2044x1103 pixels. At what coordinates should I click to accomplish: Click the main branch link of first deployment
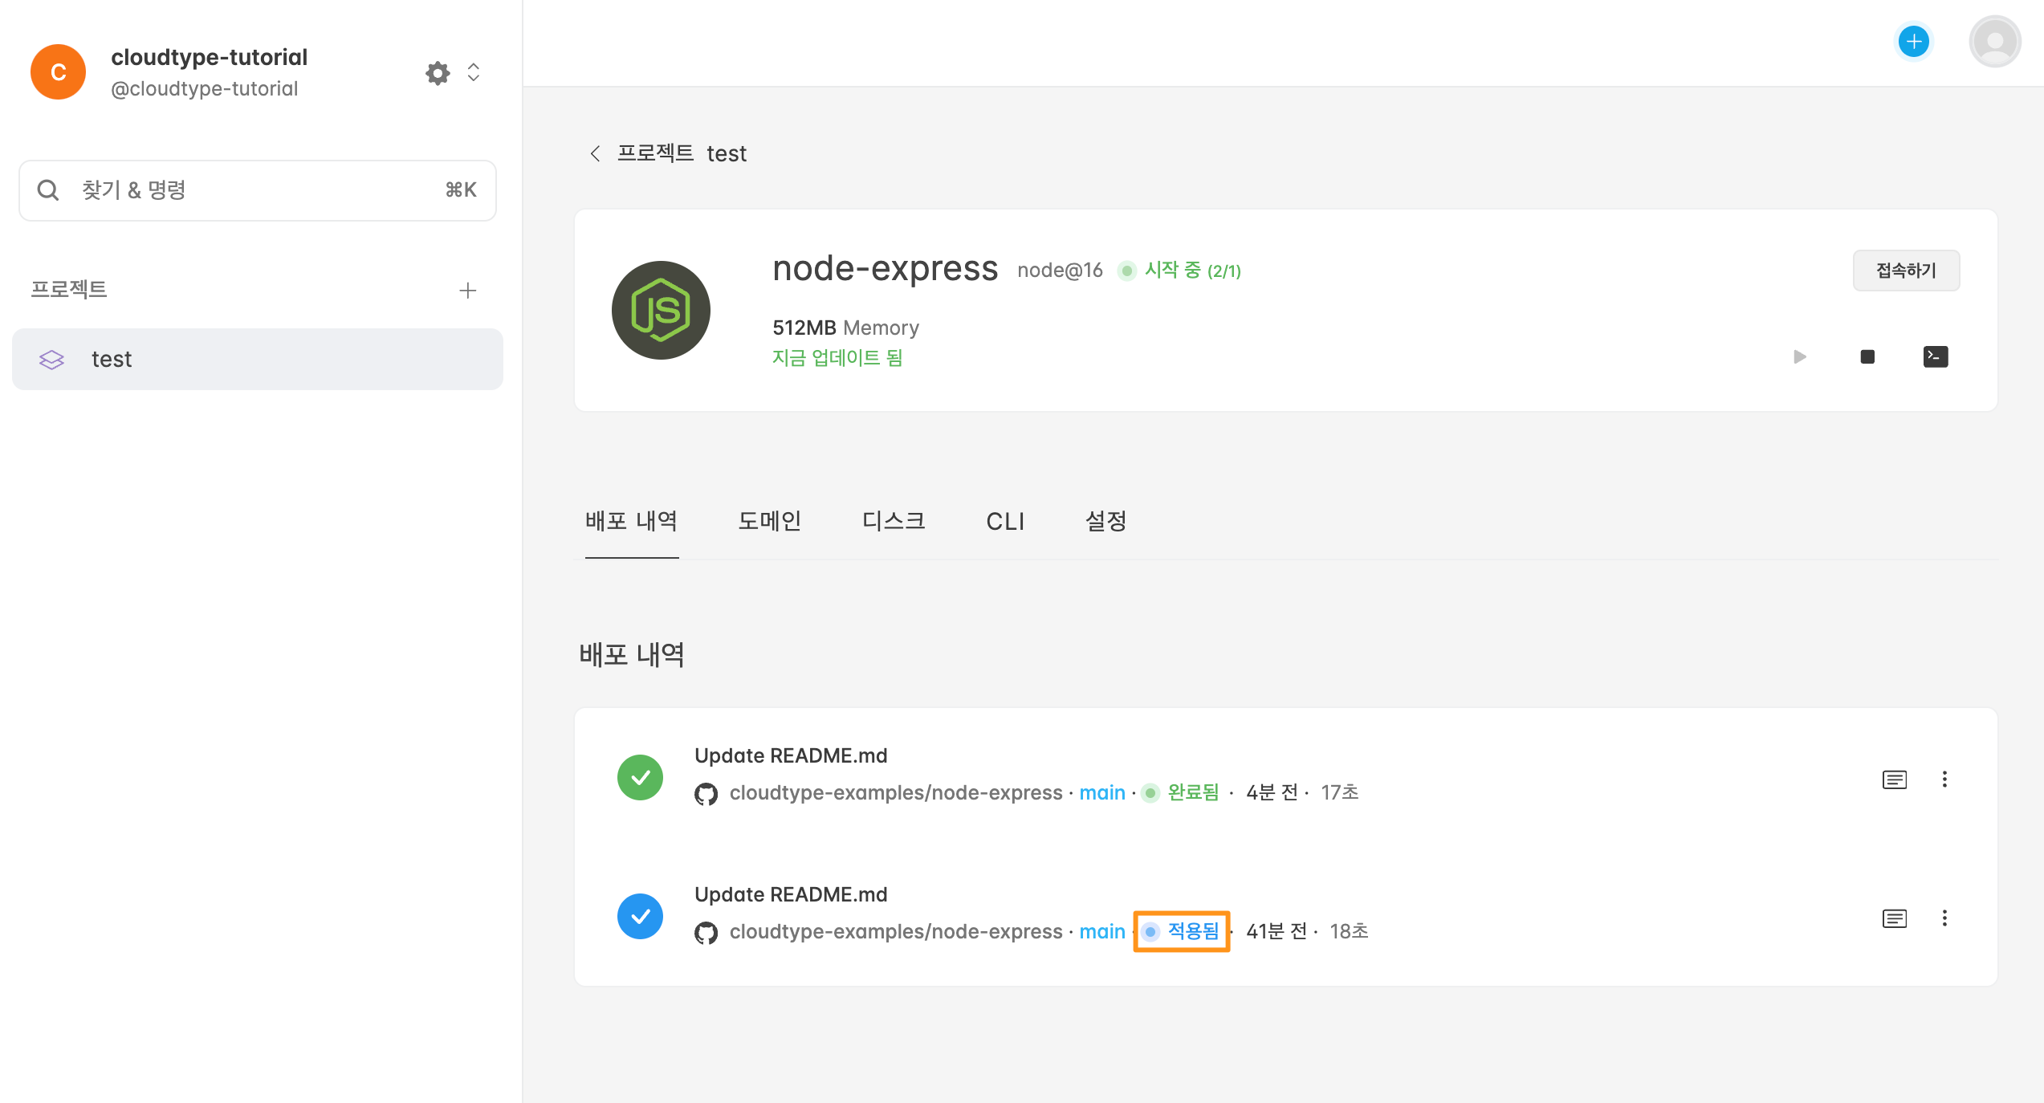[x=1101, y=793]
